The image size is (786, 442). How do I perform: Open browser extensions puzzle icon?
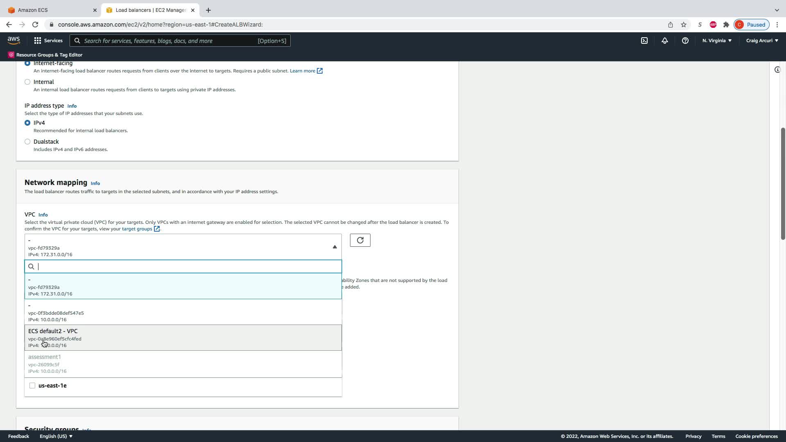coord(726,25)
